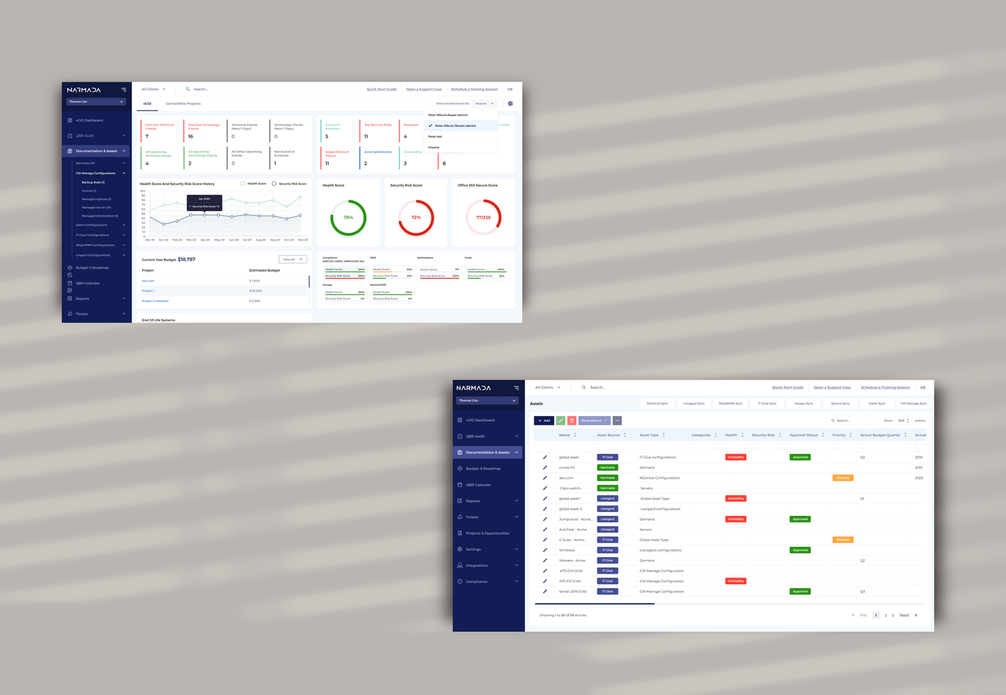Image resolution: width=1006 pixels, height=695 pixels.
Task: Click Compliance icon in Assets window sidebar
Action: [460, 581]
